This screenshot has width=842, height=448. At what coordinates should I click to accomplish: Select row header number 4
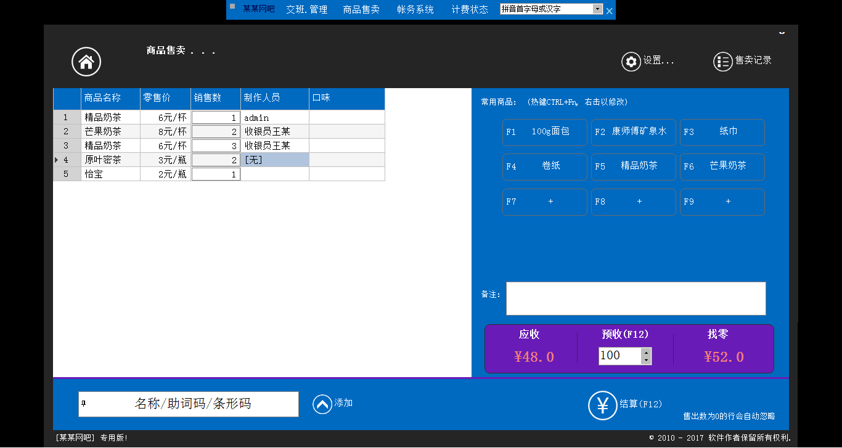67,160
